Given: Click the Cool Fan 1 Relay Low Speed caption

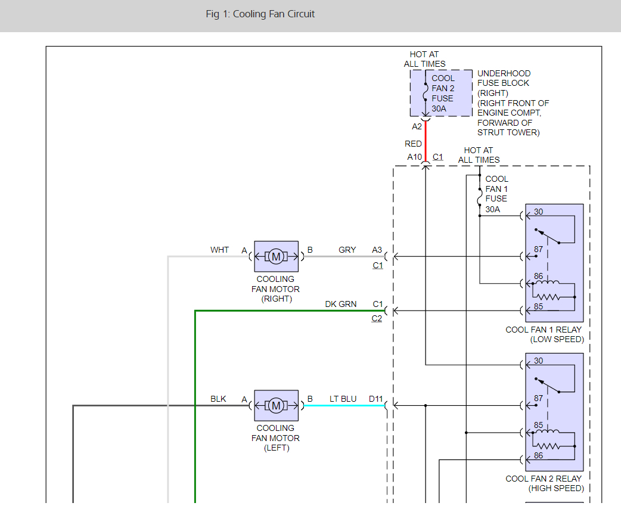Looking at the screenshot, I should click(544, 334).
